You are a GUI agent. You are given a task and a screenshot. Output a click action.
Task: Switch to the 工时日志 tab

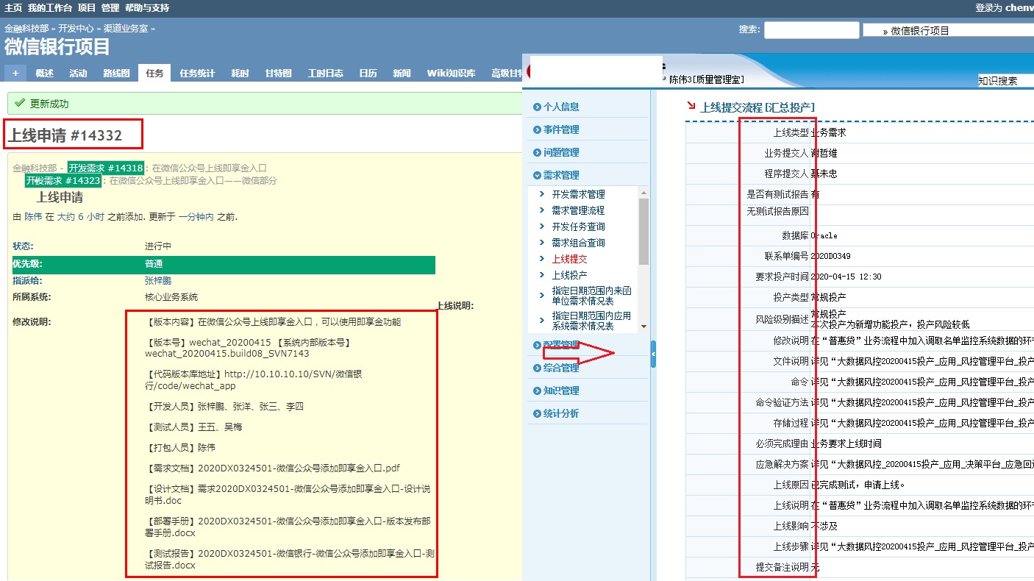pos(325,73)
